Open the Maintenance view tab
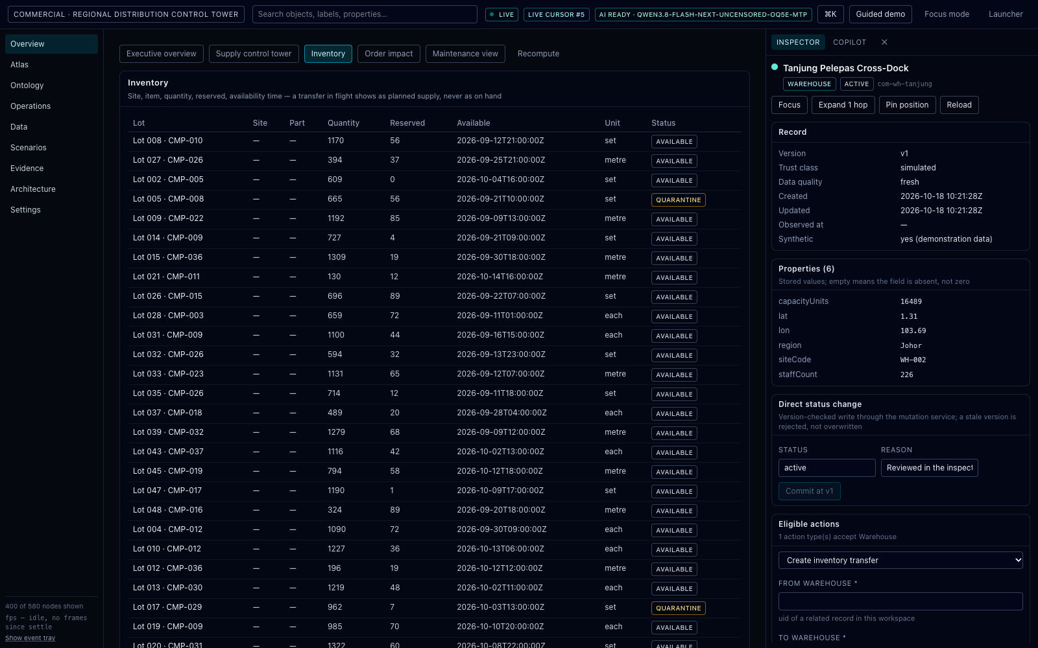Viewport: 1038px width, 648px height. point(465,54)
